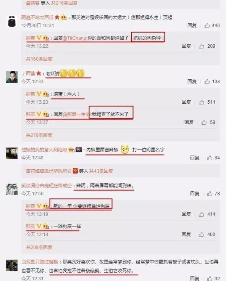Expand 共278条回复 replies thread
The height and width of the screenshot is (281, 226).
click(x=39, y=135)
